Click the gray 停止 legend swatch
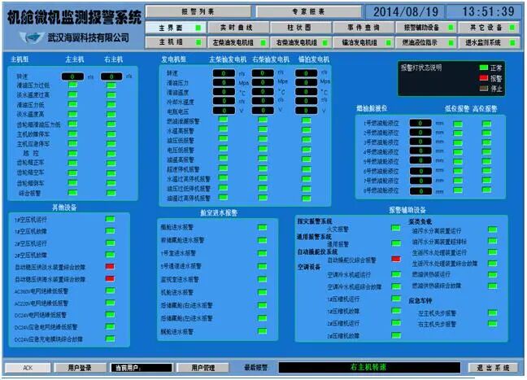This screenshot has height=380, width=527. point(483,89)
